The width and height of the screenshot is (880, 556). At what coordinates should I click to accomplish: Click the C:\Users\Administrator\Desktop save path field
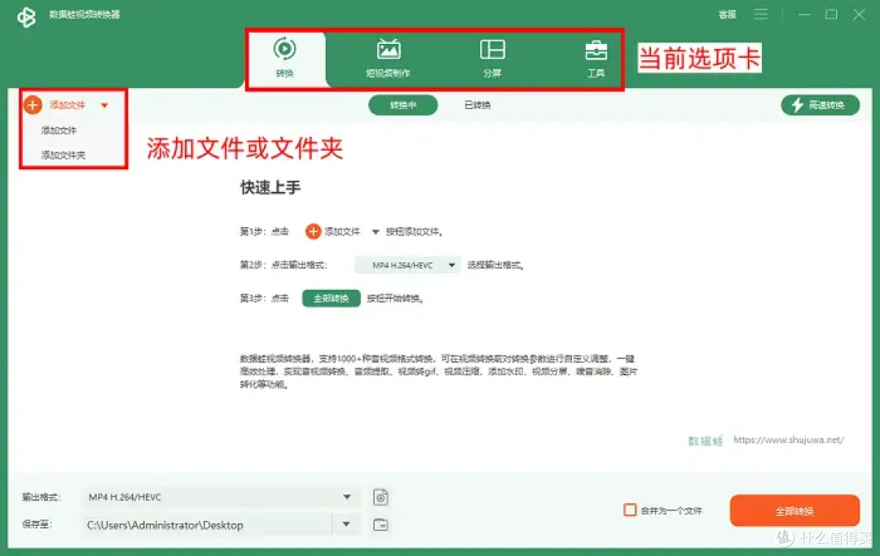(x=206, y=525)
